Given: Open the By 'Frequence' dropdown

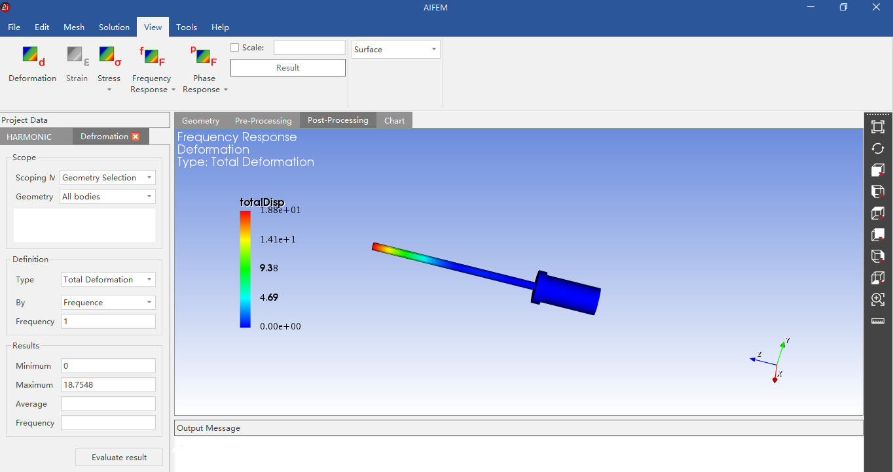Looking at the screenshot, I should tap(108, 303).
